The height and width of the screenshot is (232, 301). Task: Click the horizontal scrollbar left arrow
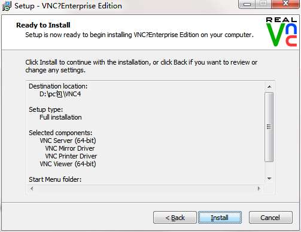point(32,188)
